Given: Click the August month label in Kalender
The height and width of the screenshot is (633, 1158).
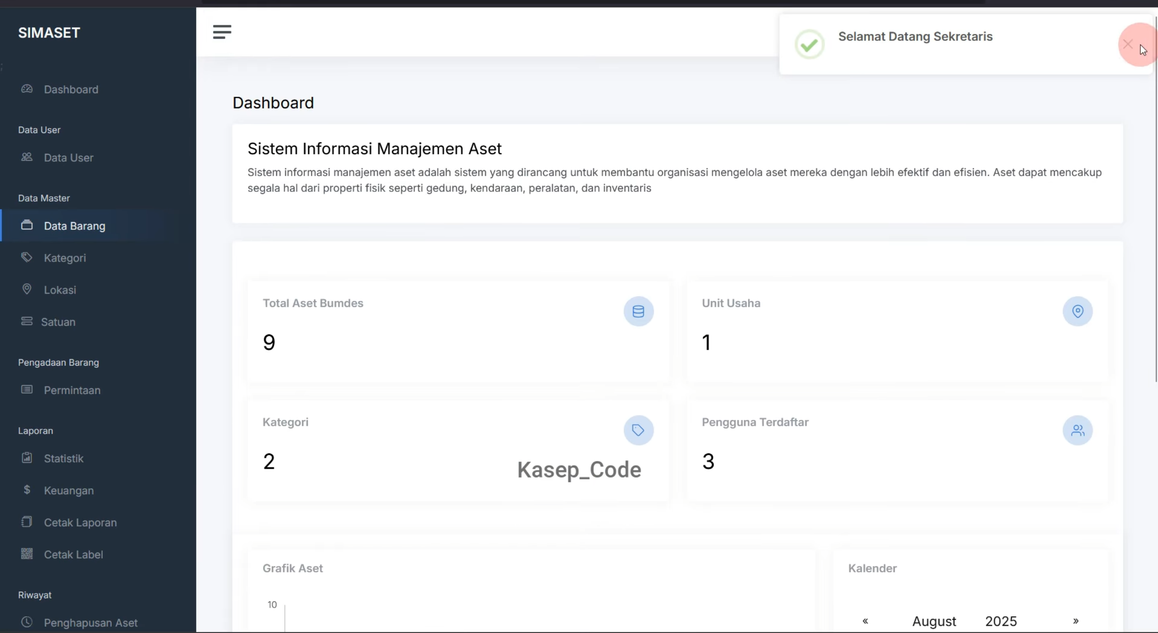Looking at the screenshot, I should [x=934, y=621].
